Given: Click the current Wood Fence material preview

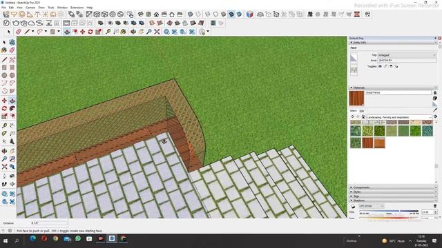Looking at the screenshot, I should coord(356,98).
